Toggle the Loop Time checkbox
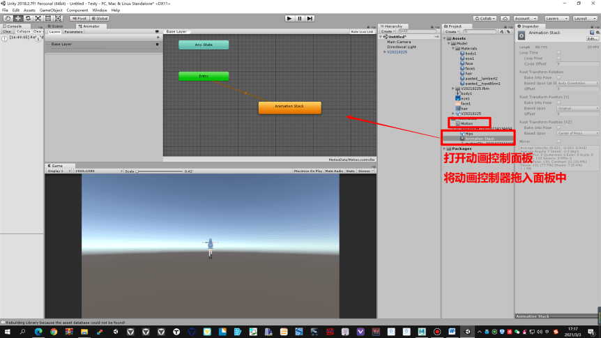601x338 pixels. (x=558, y=52)
